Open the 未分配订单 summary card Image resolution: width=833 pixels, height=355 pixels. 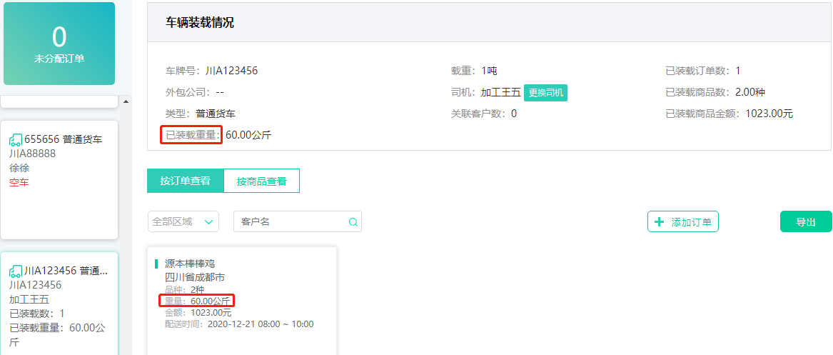[x=59, y=44]
